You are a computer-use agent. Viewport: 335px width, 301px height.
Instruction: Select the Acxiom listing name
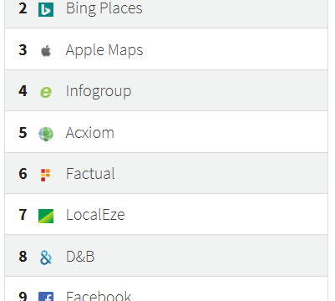point(90,133)
